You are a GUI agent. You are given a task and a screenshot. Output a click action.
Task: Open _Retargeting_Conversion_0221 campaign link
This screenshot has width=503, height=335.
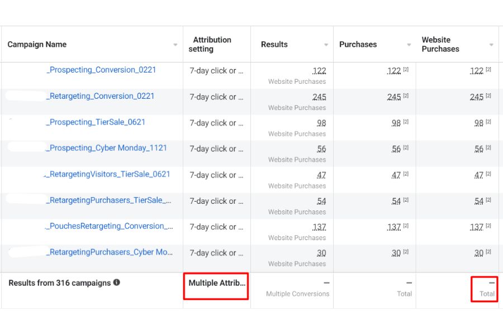[100, 96]
